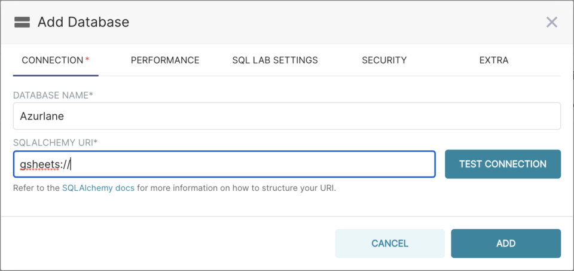574x271 pixels.
Task: Click the Azurlane text in the name field
Action: (42, 116)
